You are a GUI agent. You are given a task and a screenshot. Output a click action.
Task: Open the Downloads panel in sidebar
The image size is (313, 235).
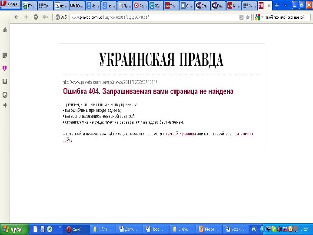(5, 81)
